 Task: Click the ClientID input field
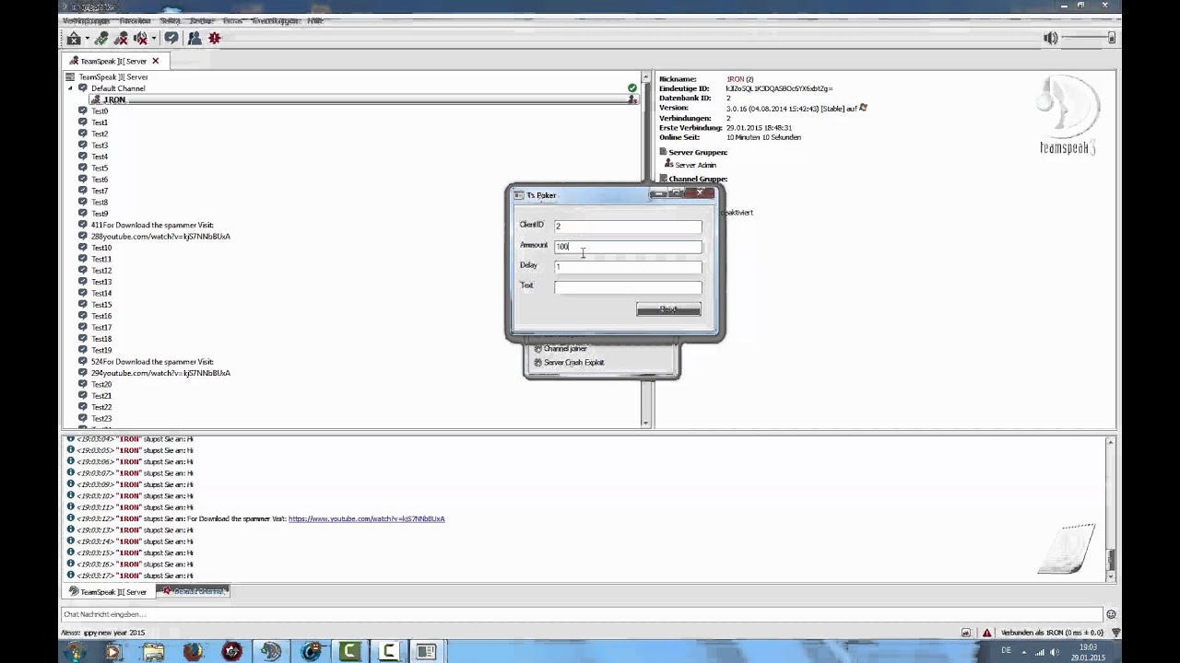[x=628, y=226]
